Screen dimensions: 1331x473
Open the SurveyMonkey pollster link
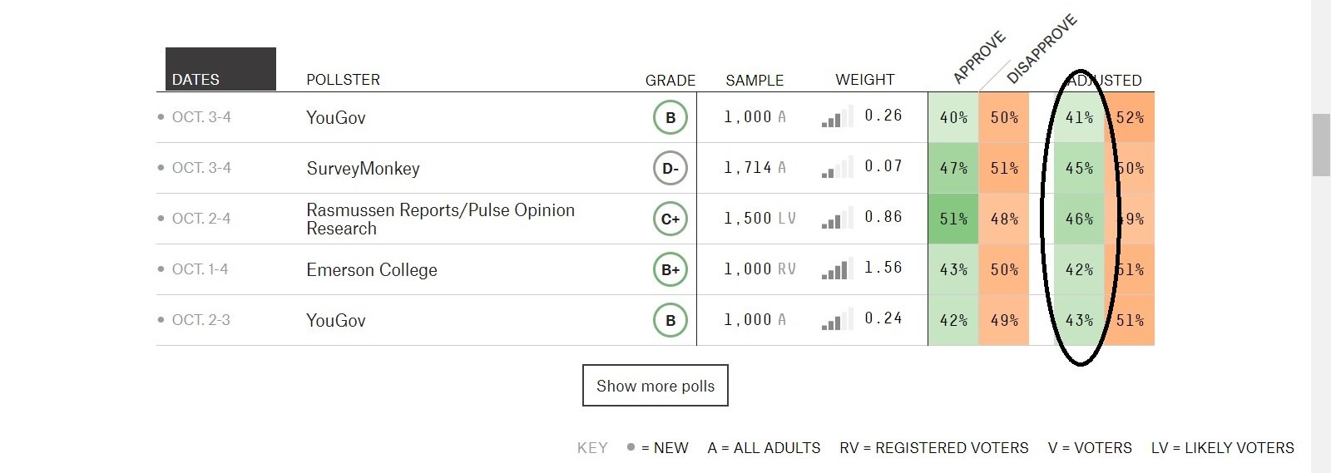(363, 169)
